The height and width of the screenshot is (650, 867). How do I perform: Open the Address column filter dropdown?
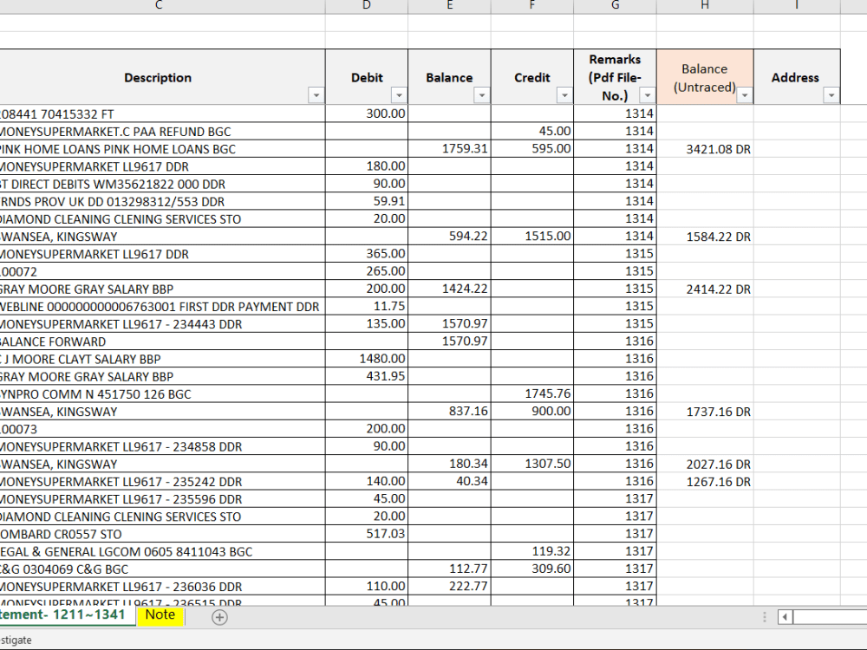click(831, 95)
